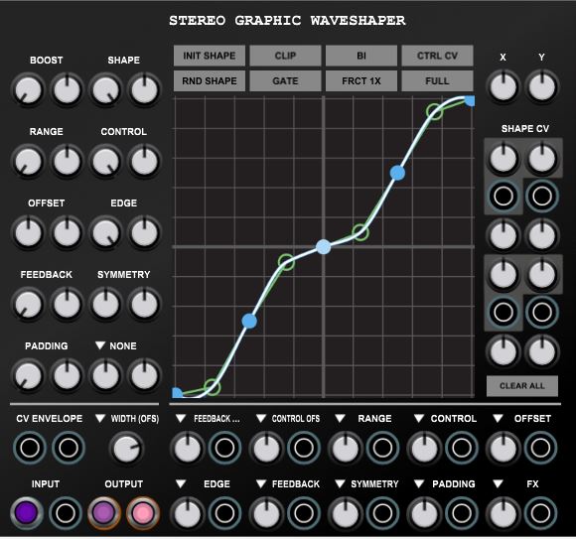Image resolution: width=576 pixels, height=539 pixels.
Task: Open the FX CV dropdown arrow
Action: (498, 484)
